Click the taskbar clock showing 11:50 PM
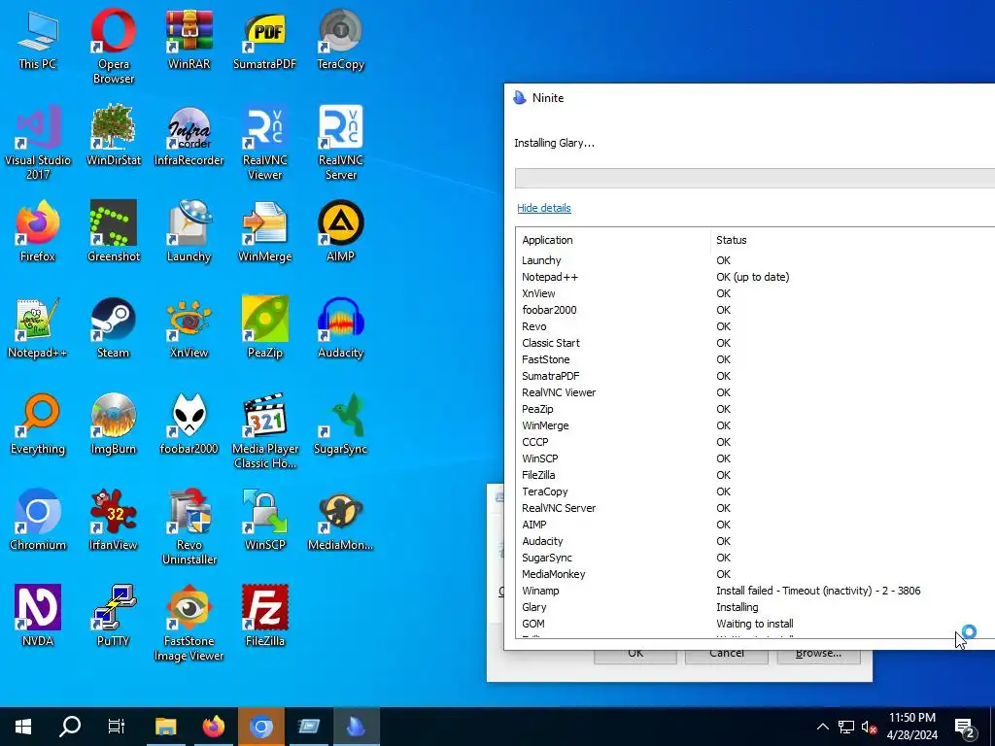The image size is (995, 746). (911, 727)
